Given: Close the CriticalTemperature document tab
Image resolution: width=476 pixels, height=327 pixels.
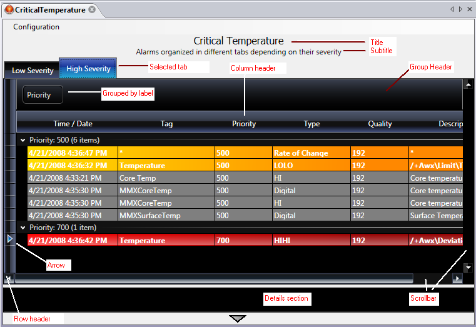Looking at the screenshot, I should [x=92, y=9].
